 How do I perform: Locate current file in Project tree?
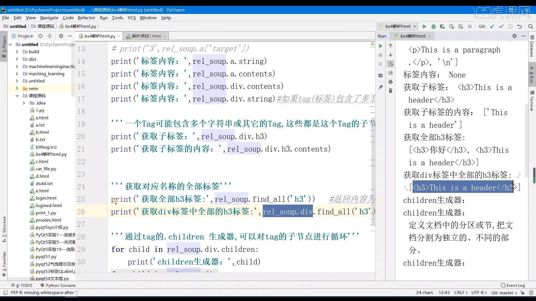click(x=40, y=36)
